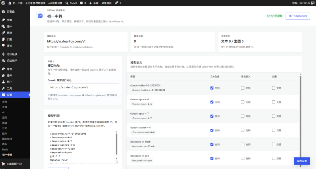
Task: Enable 视觉输入 for claude-haiku-4-5-20251001
Action: (x=243, y=88)
